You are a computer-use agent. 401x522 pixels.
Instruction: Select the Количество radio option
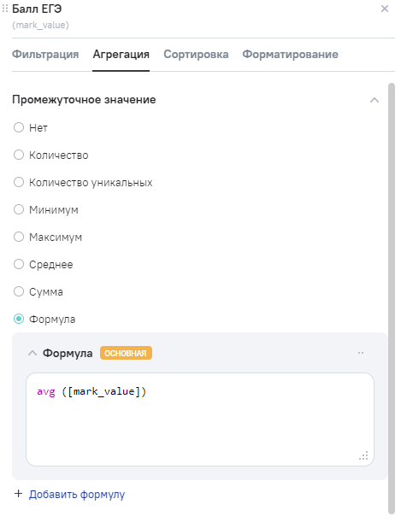pos(19,155)
